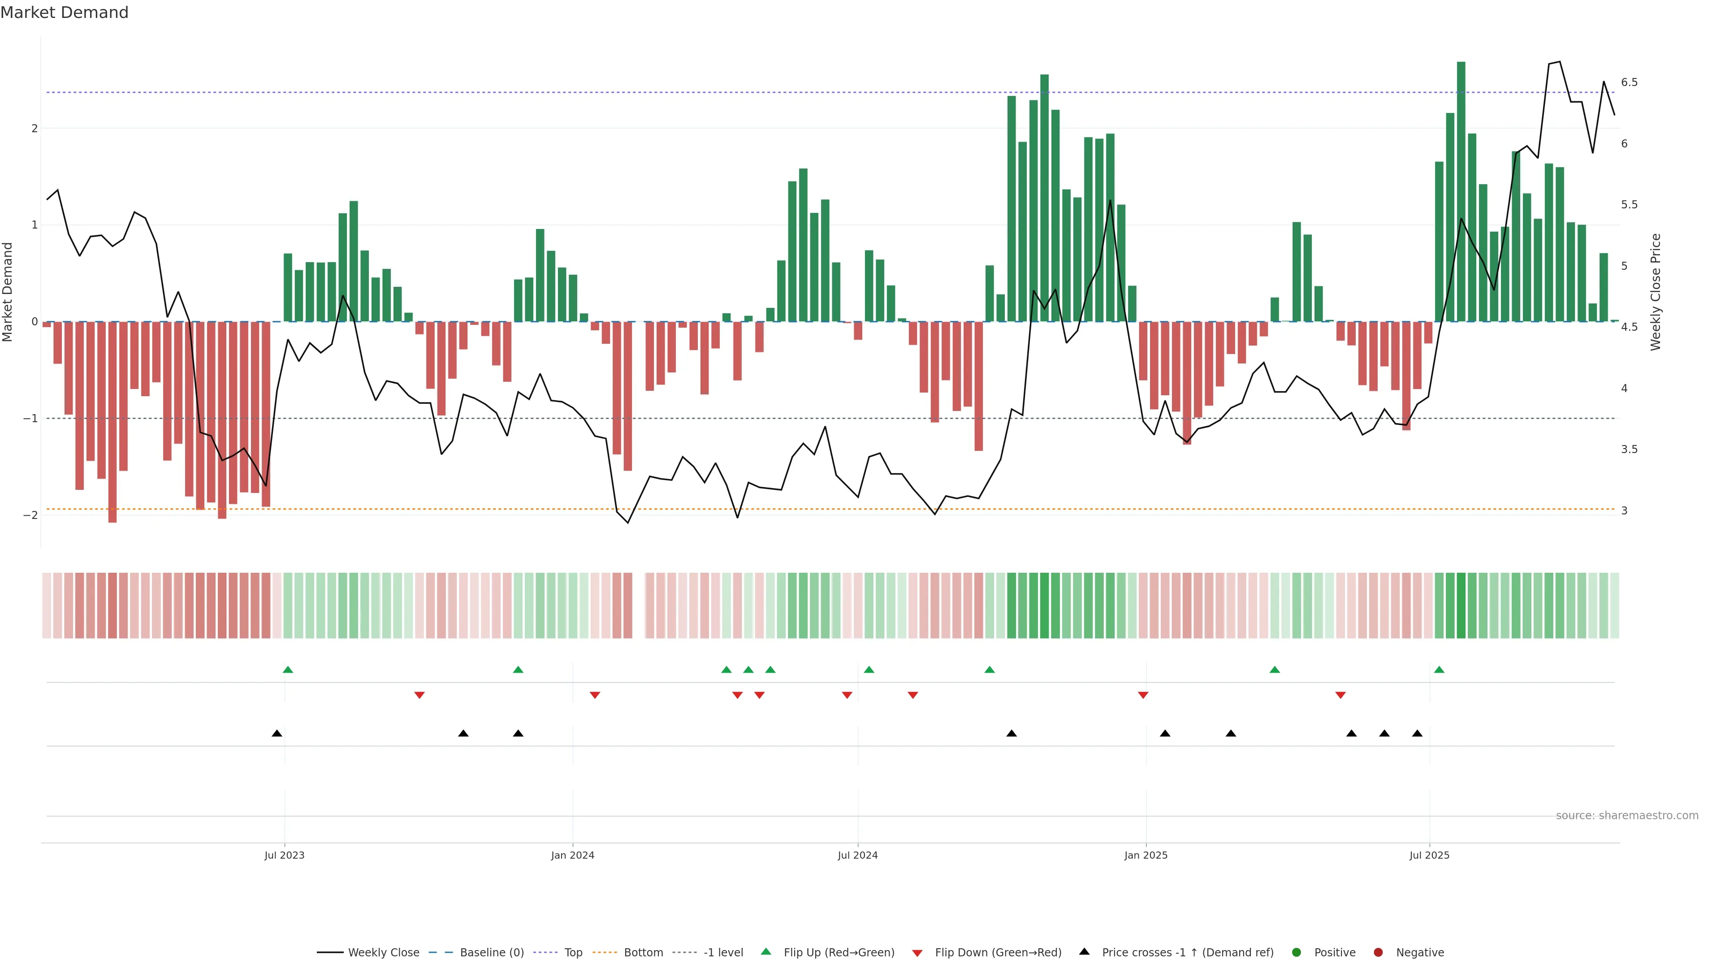Click the red Negative circle in legend

tap(1378, 952)
